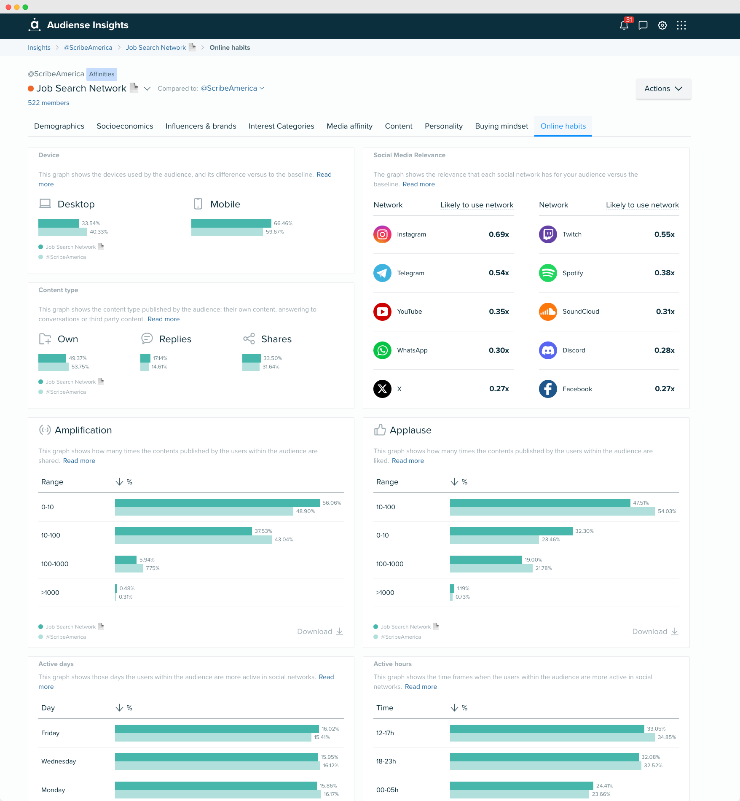Viewport: 740px width, 801px height.
Task: Open the Compared to @ScribeAmerica dropdown
Action: click(232, 88)
